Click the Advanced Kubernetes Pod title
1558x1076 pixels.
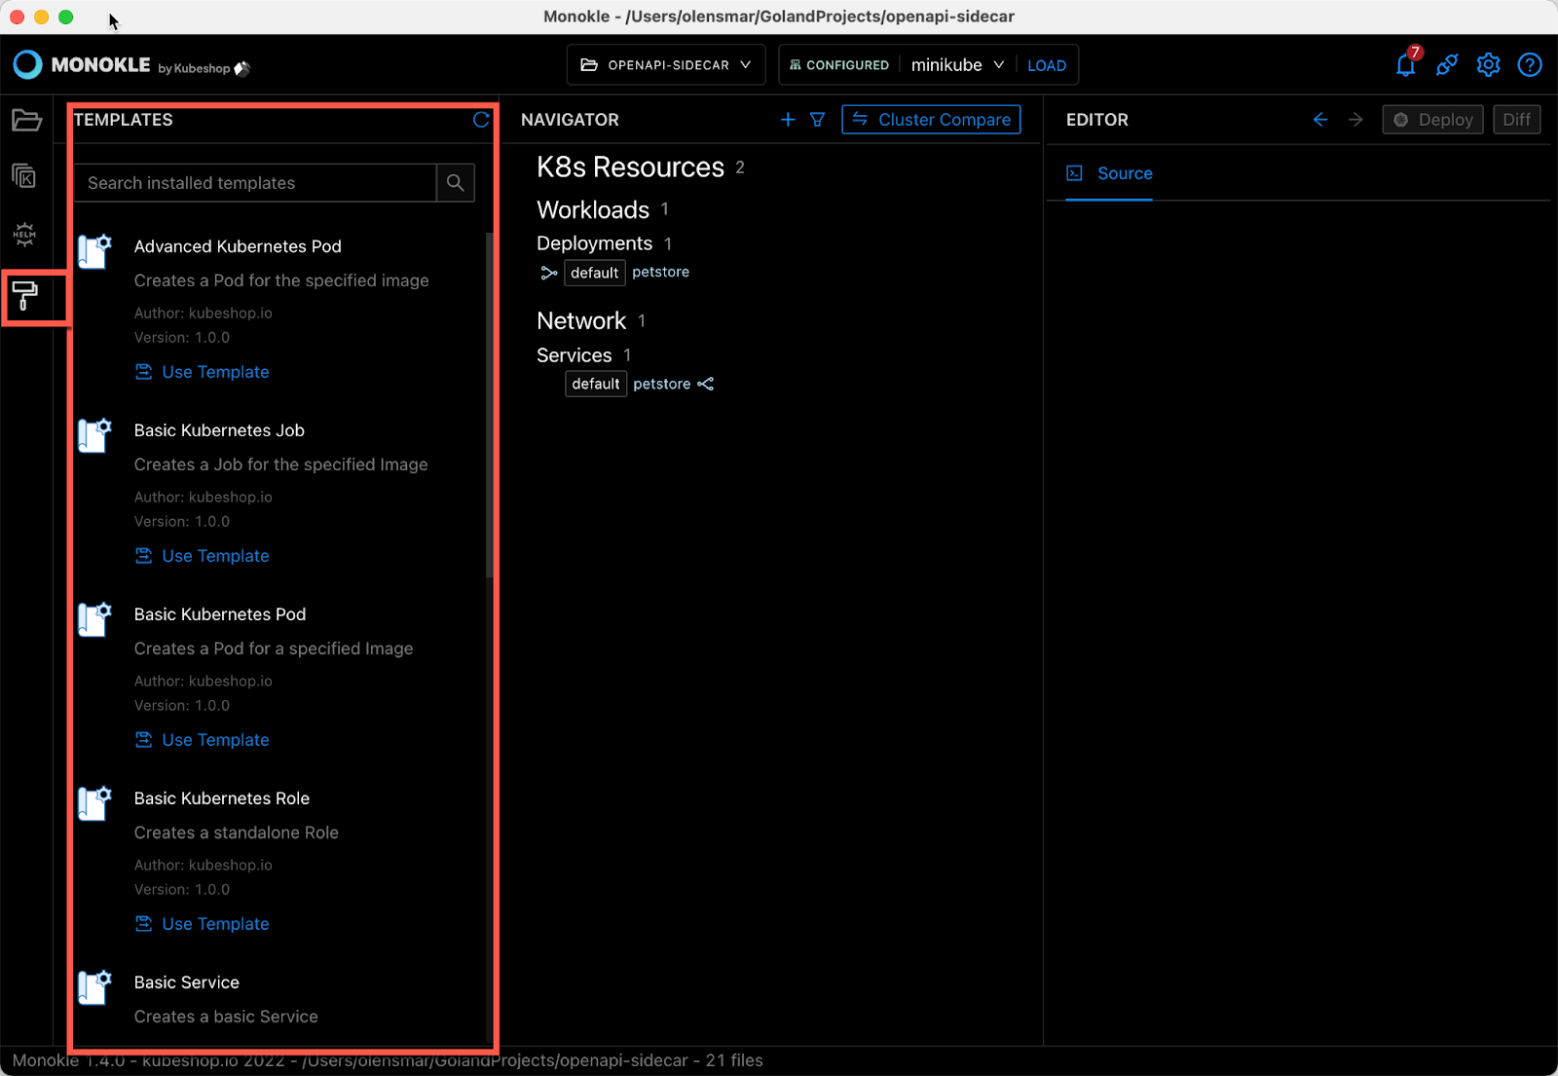[238, 246]
